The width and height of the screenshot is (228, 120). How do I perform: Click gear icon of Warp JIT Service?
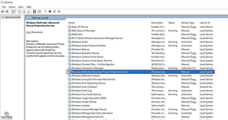[69, 27]
